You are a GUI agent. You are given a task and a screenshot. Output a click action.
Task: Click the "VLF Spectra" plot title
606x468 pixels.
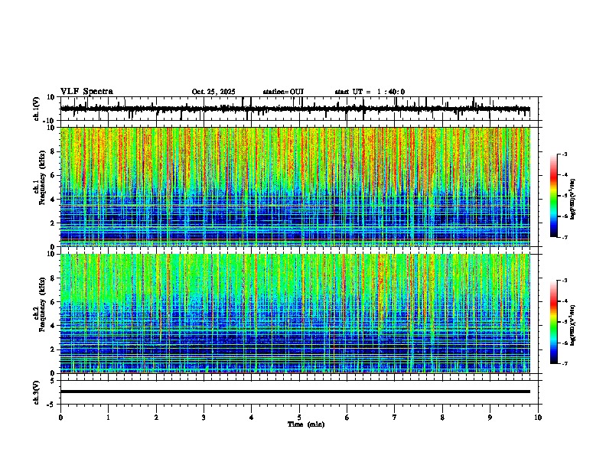click(x=86, y=92)
